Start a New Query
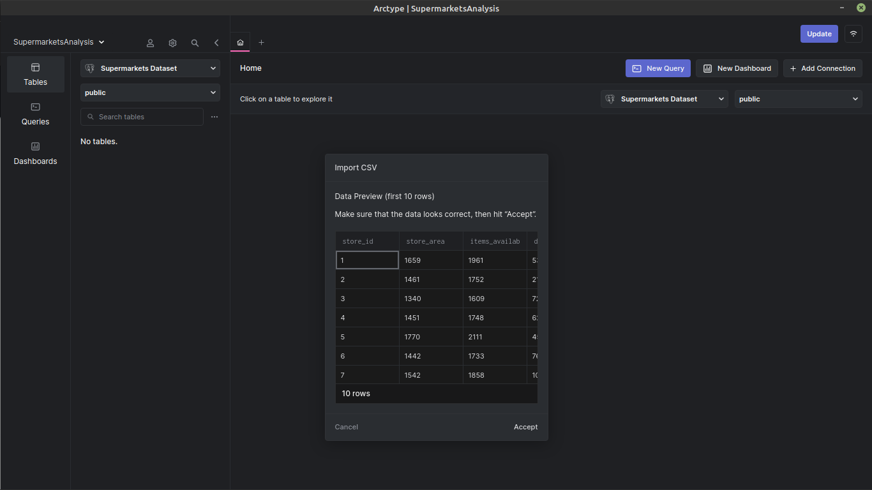This screenshot has width=872, height=490. [x=658, y=68]
